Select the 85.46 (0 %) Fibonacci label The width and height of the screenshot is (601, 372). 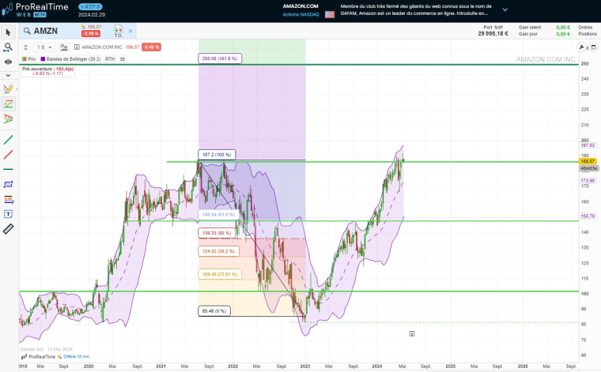[214, 311]
